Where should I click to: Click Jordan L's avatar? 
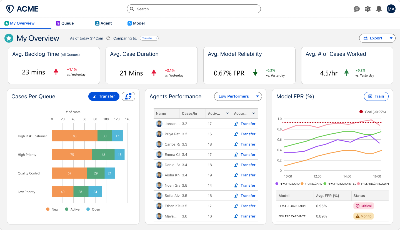coord(159,124)
